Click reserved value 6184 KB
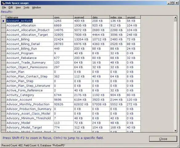Screen dimensions: 180x148 click(x=80, y=100)
